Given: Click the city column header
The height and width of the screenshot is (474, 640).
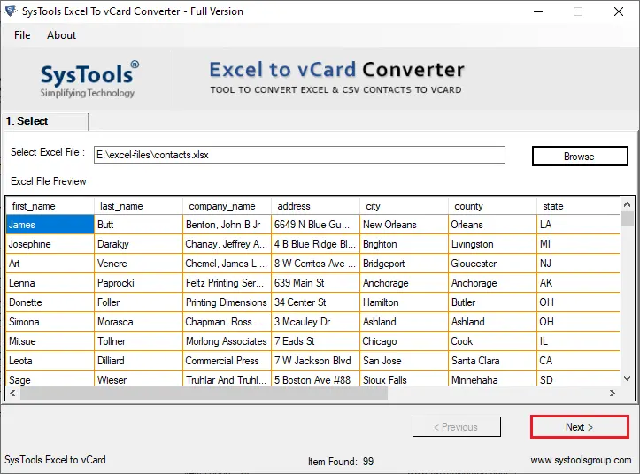Looking at the screenshot, I should click(x=404, y=206).
